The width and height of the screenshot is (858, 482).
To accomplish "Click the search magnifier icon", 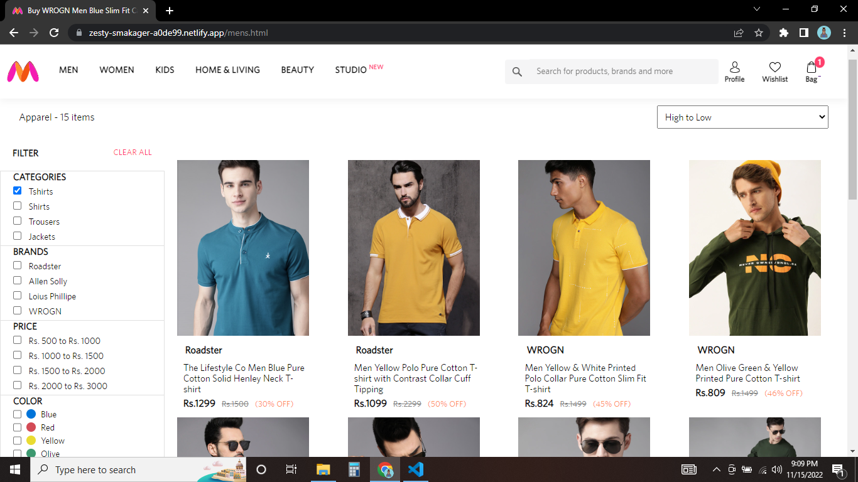I will coord(517,72).
